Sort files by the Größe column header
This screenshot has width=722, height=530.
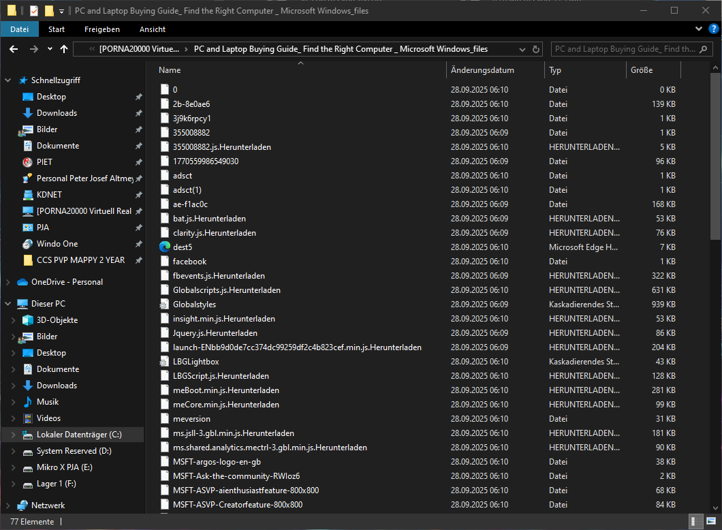pyautogui.click(x=642, y=70)
